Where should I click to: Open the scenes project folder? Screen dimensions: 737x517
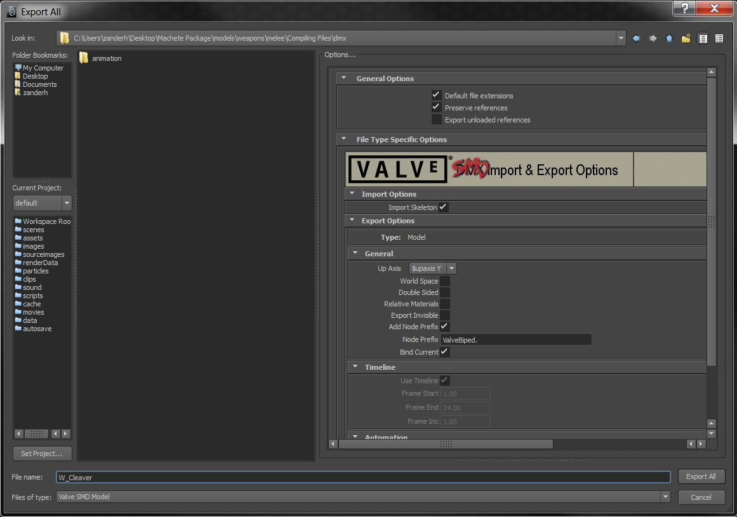click(29, 230)
